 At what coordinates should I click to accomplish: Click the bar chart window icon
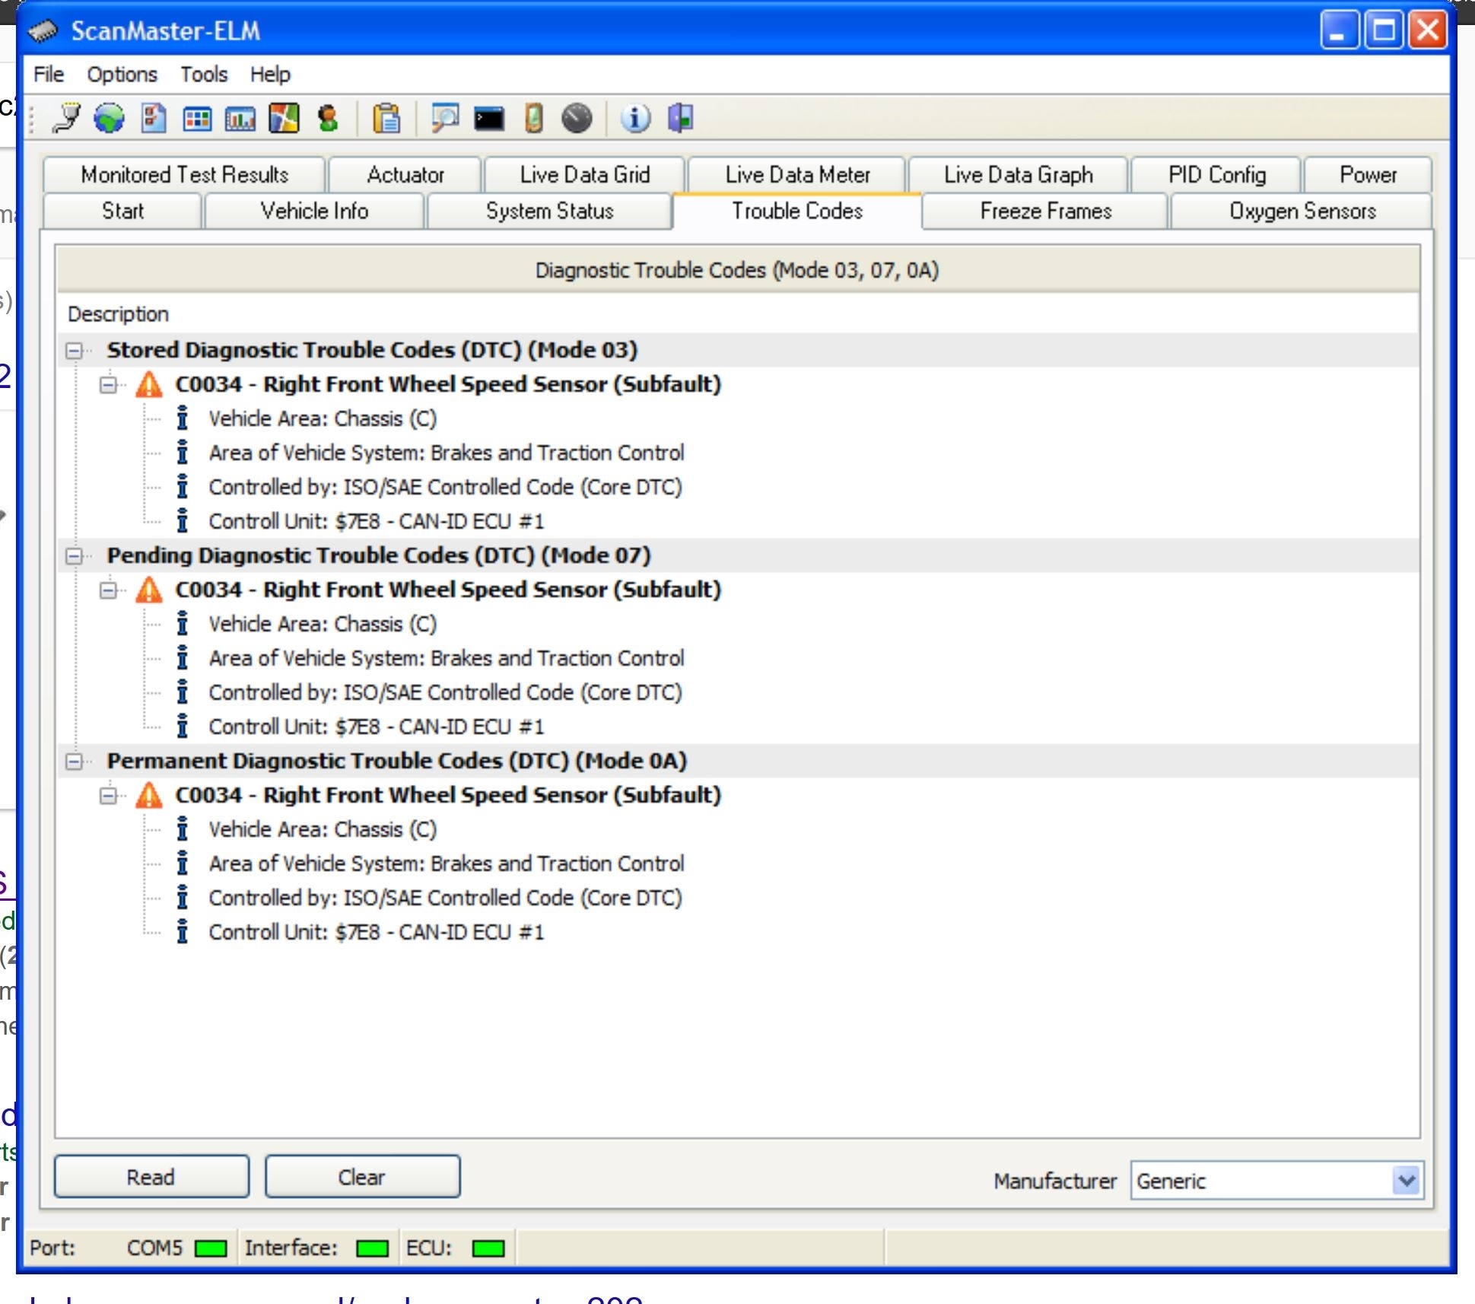(240, 118)
